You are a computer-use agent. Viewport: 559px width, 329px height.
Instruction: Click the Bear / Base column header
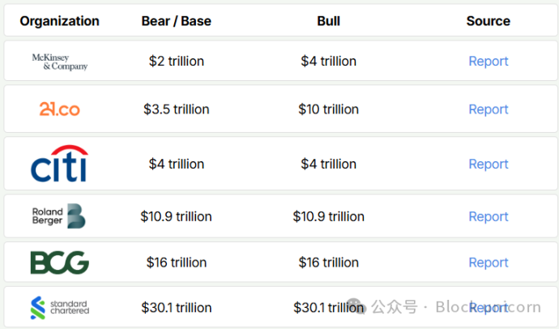tap(177, 21)
